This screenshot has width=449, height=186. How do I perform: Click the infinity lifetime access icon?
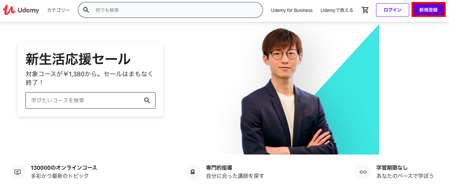click(x=363, y=172)
